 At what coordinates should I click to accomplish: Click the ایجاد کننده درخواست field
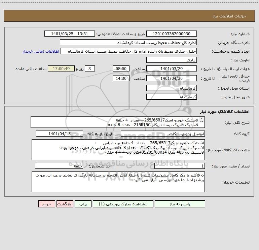click(x=129, y=51)
